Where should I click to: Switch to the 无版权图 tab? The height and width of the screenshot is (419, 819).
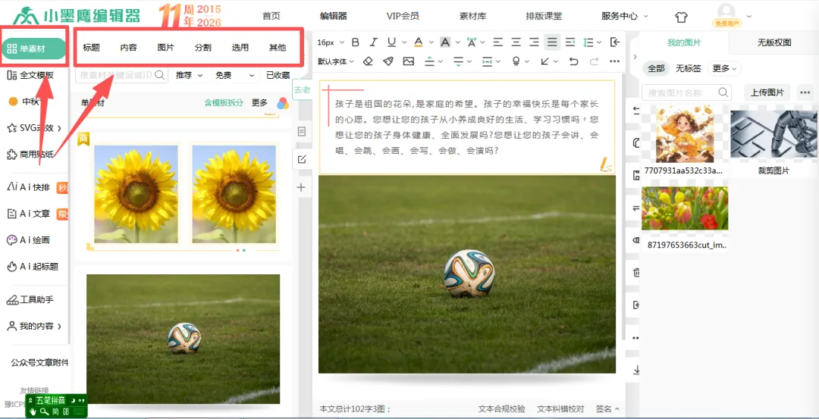click(774, 42)
